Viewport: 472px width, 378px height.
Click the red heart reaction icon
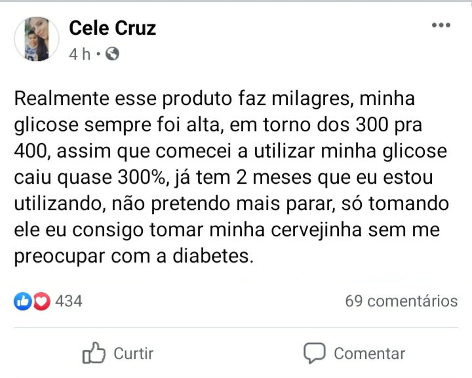coord(41,301)
